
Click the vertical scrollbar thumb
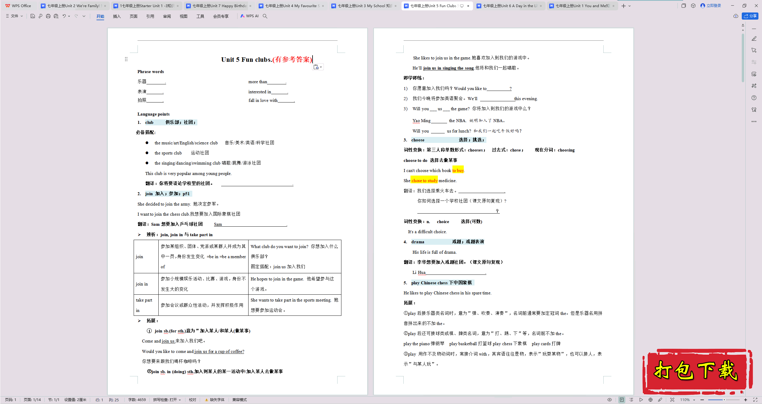coord(743,58)
